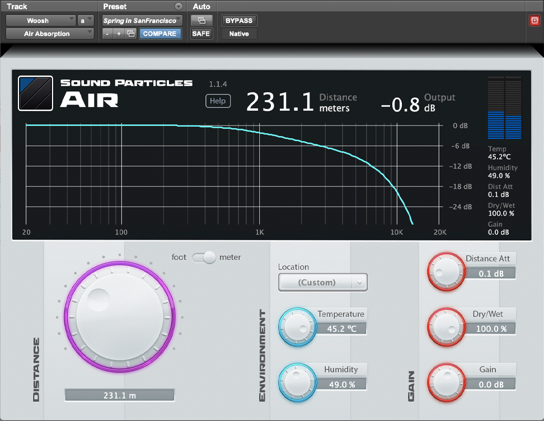This screenshot has width=544, height=421.
Task: Click the 0.0 dB Gain value field
Action: click(x=491, y=385)
